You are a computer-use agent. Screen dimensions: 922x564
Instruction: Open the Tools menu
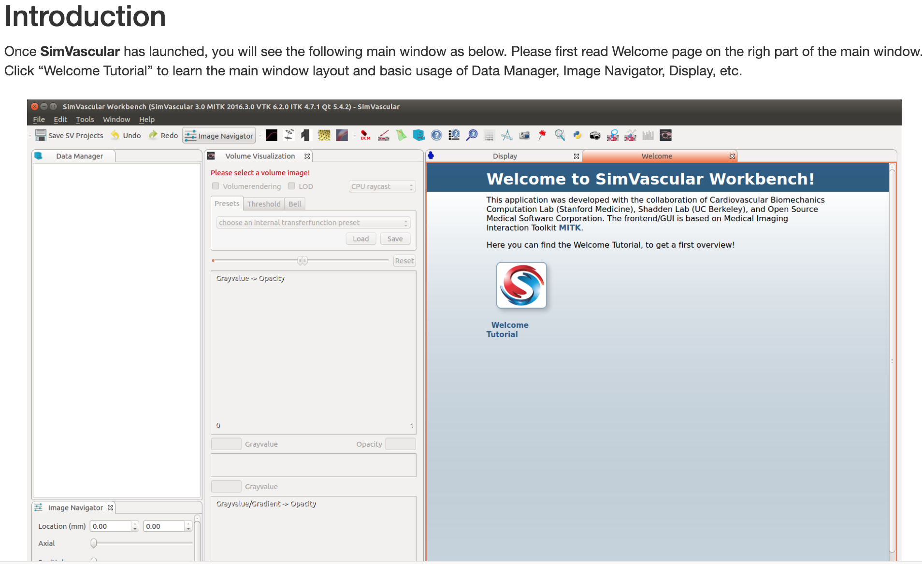point(85,119)
